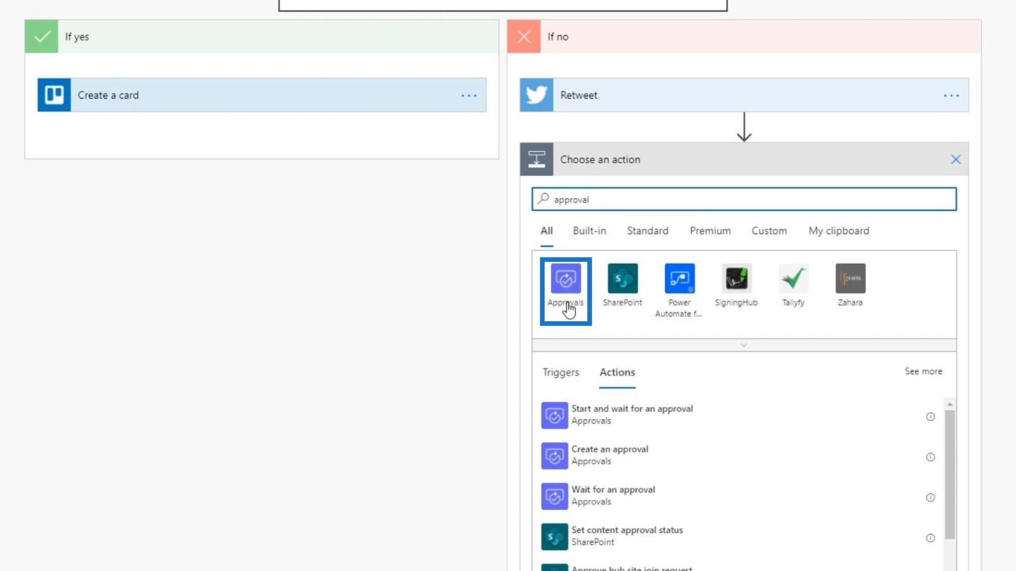Click the Twitter icon on Retweet step
1016x571 pixels.
pos(536,95)
